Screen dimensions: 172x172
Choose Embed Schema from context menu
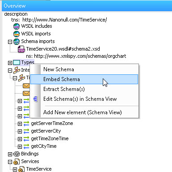pyautogui.click(x=84, y=79)
